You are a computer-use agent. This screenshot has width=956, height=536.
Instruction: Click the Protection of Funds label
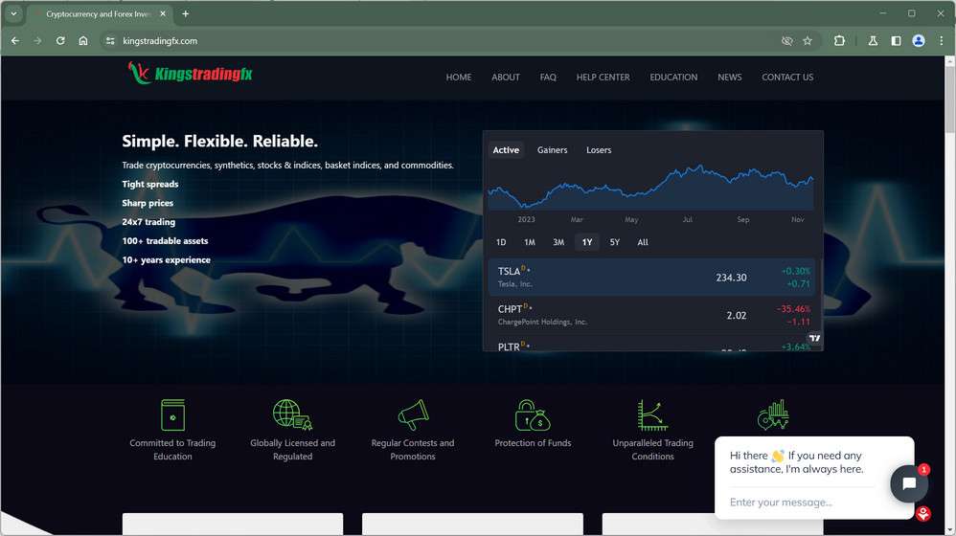(x=533, y=443)
